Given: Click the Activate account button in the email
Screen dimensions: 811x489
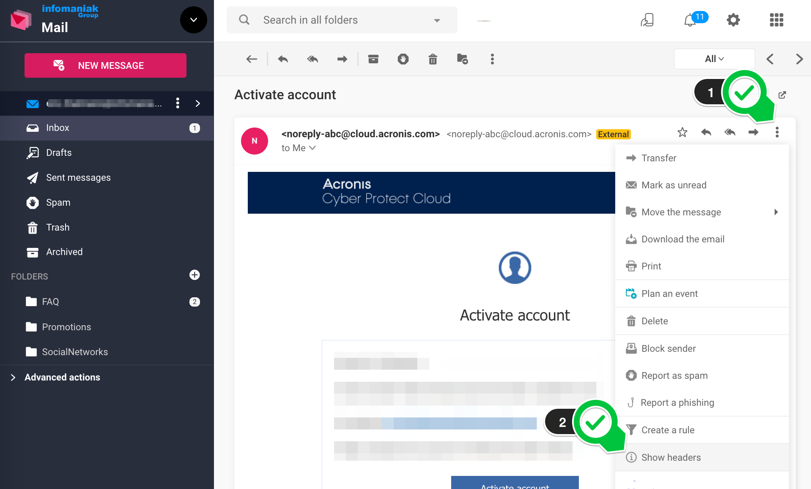Looking at the screenshot, I should (515, 483).
